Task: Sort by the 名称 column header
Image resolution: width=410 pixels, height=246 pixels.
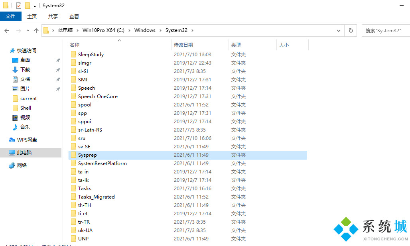Action: (75, 45)
